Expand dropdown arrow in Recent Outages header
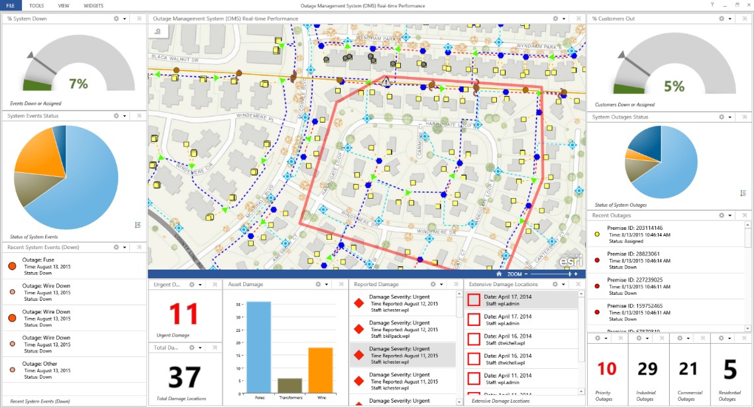754x408 pixels. pyautogui.click(x=730, y=215)
